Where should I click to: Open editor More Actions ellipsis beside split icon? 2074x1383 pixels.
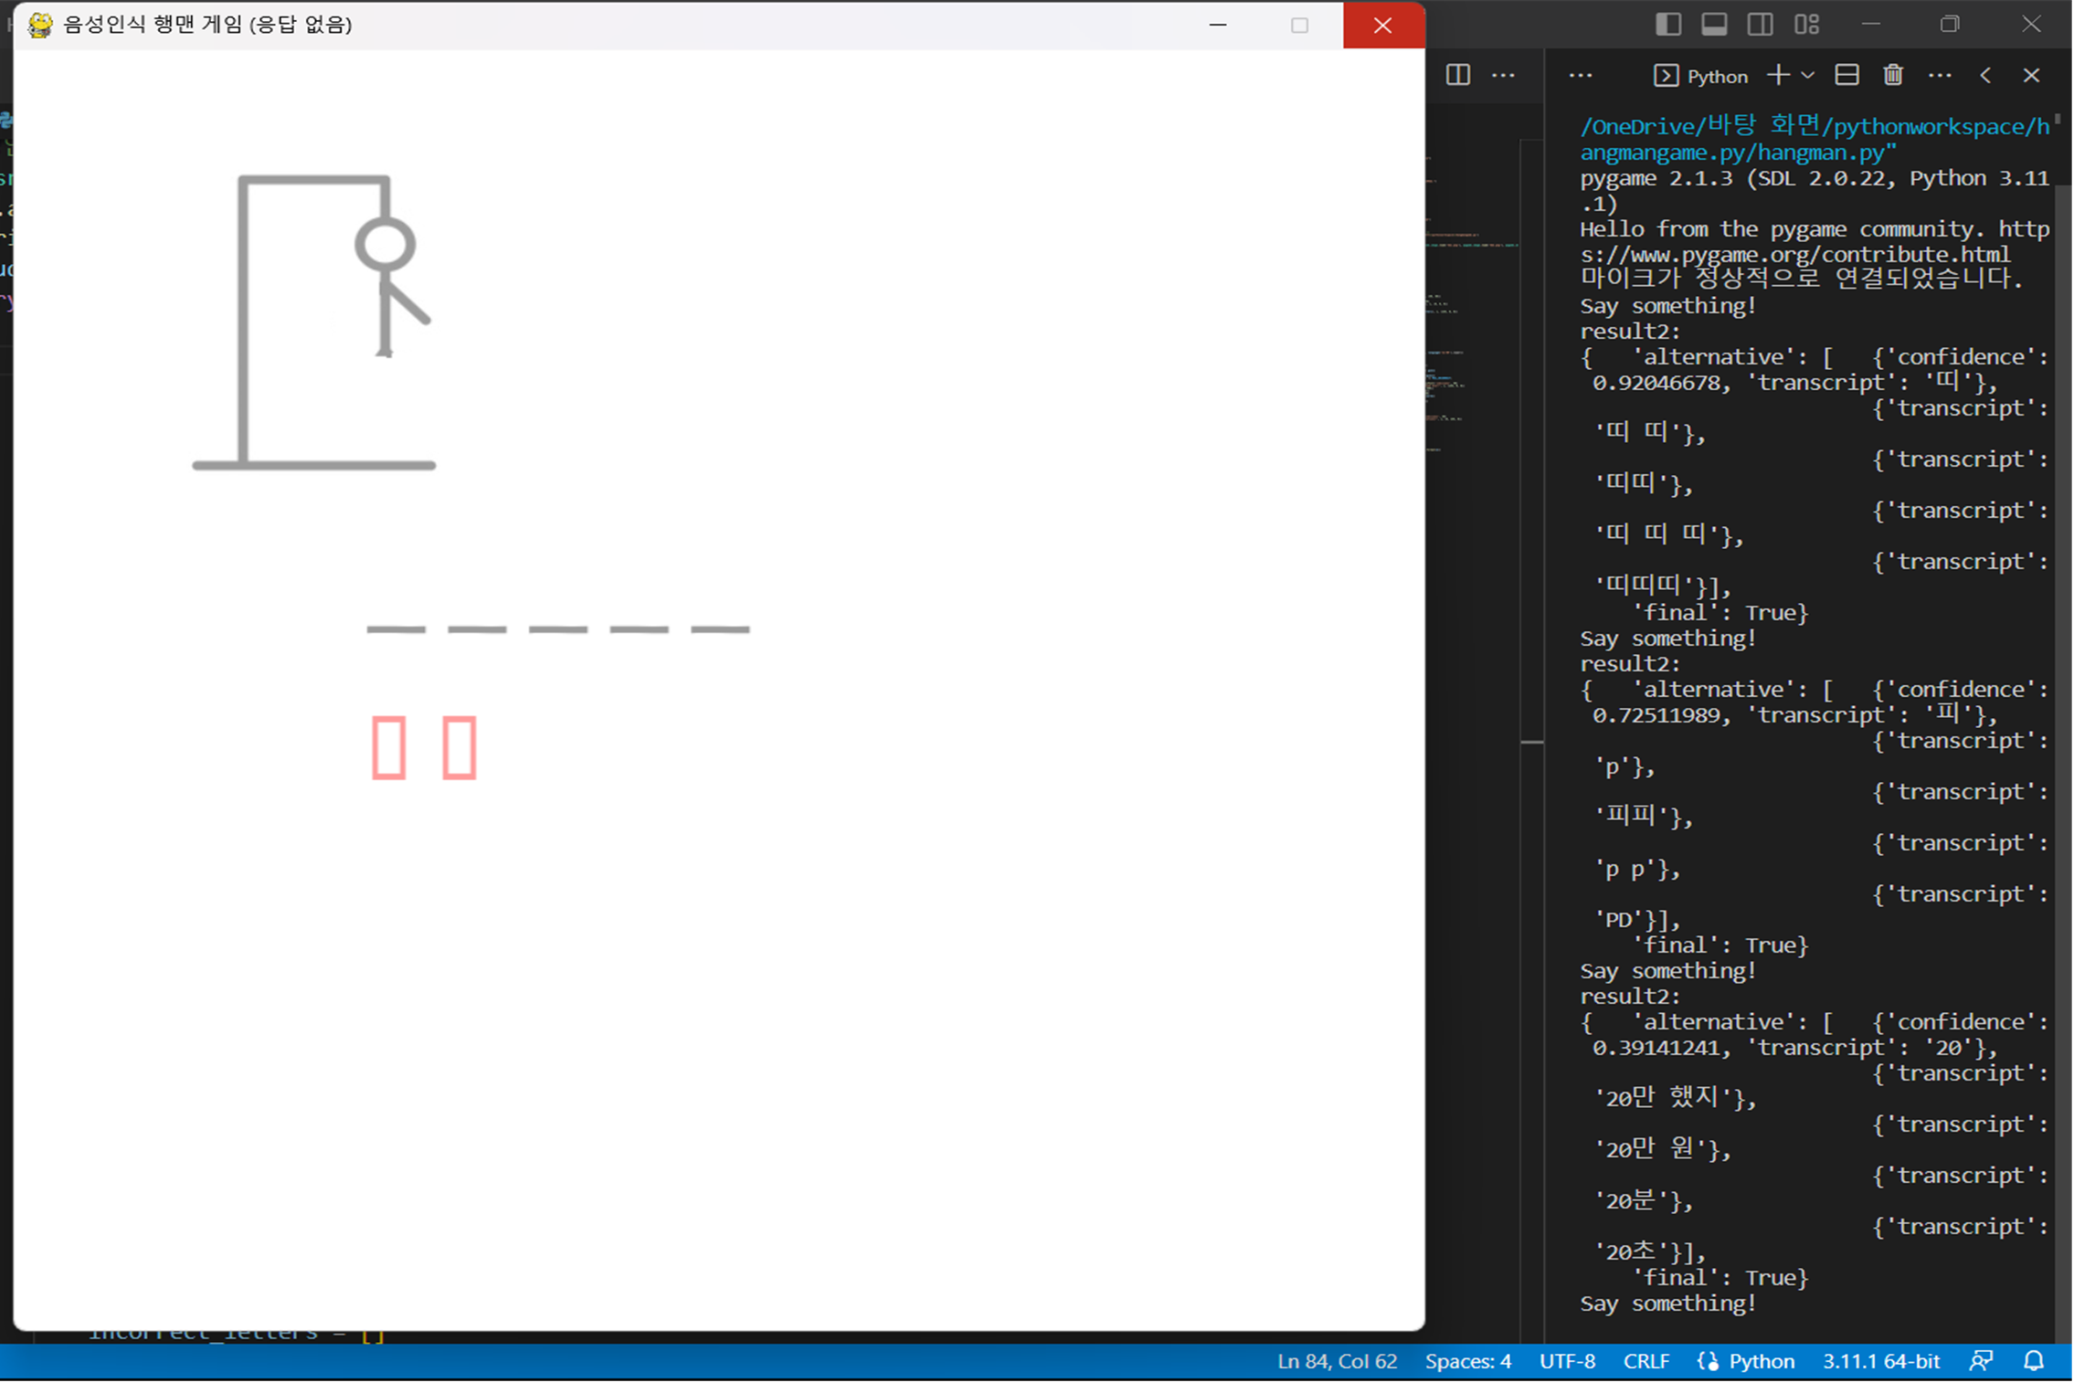[x=1503, y=75]
